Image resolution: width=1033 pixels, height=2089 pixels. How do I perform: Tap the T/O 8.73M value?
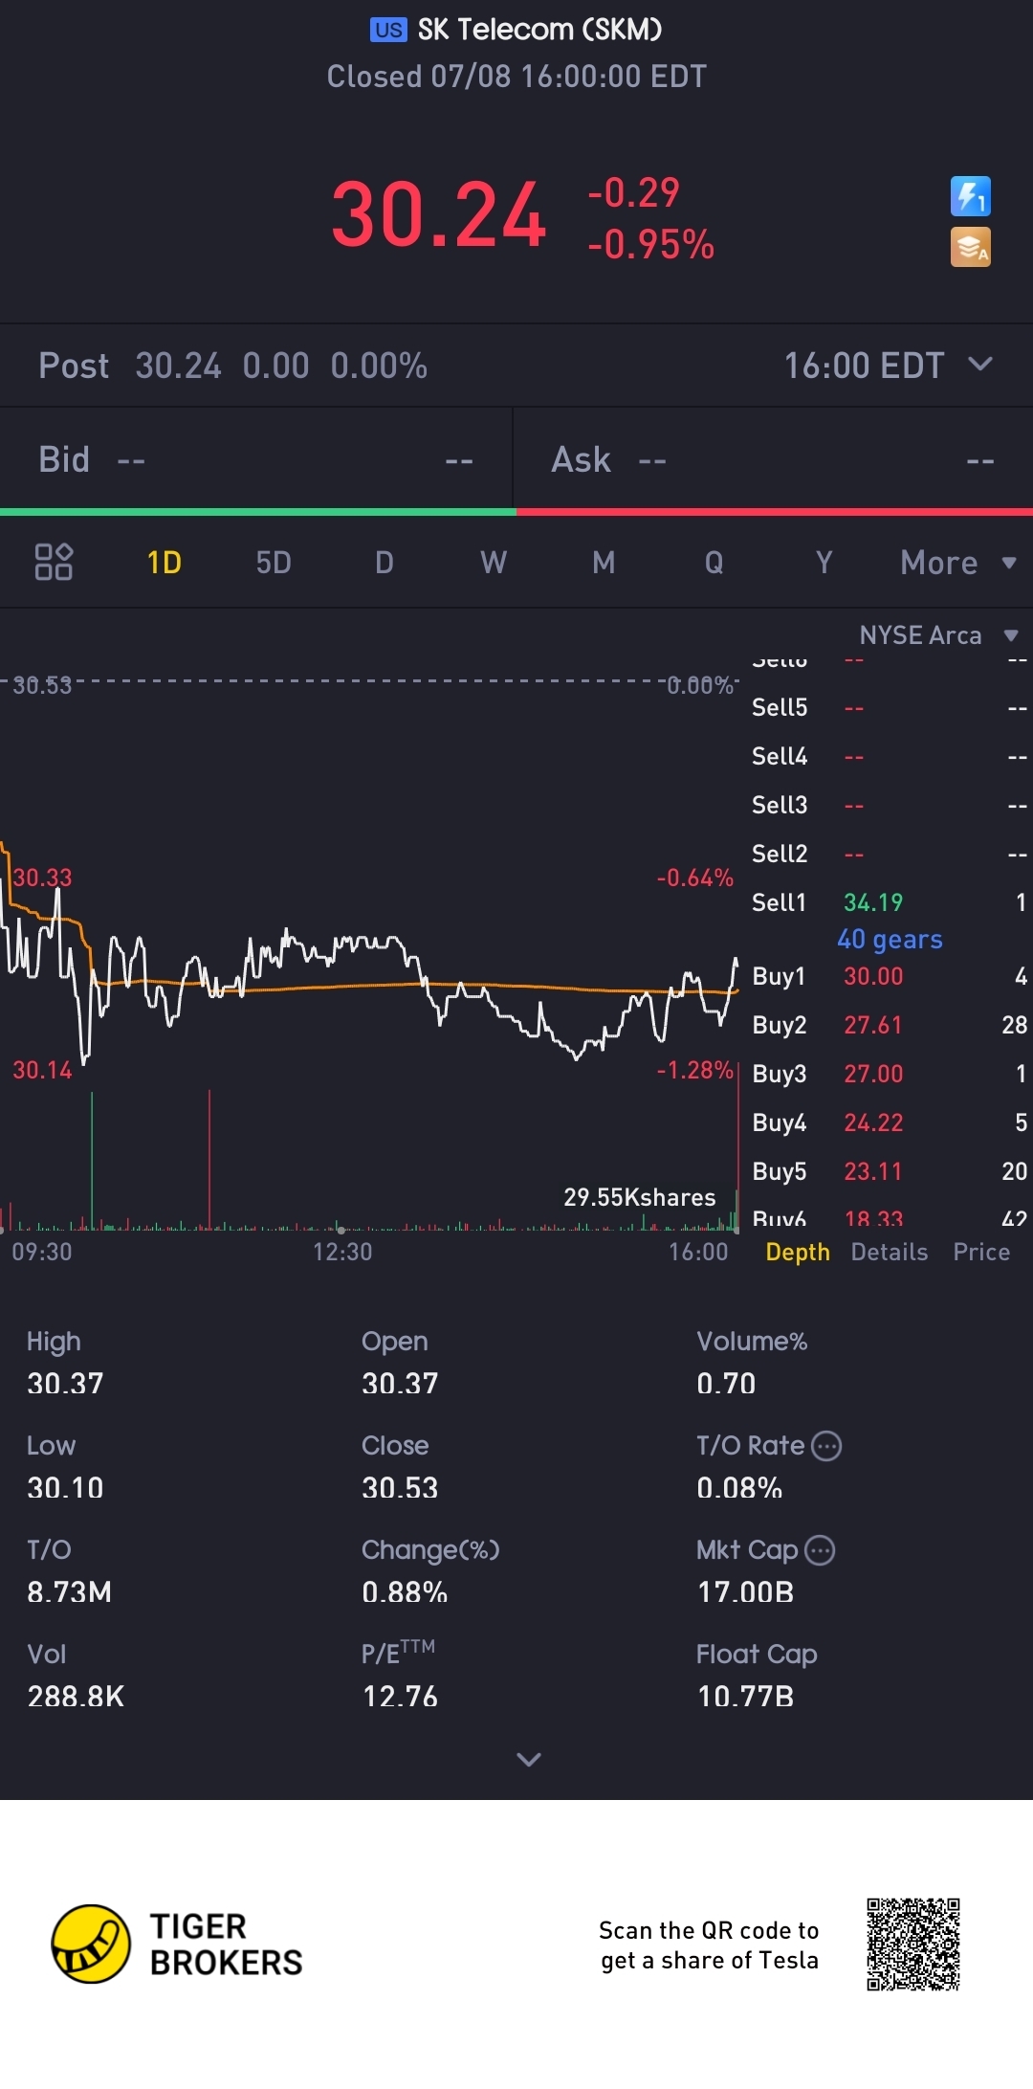click(69, 1591)
